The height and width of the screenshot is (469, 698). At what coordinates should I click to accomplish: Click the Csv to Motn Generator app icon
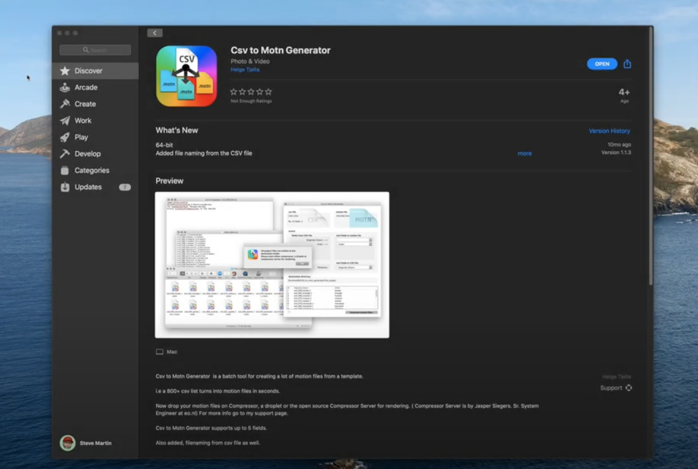click(x=187, y=76)
